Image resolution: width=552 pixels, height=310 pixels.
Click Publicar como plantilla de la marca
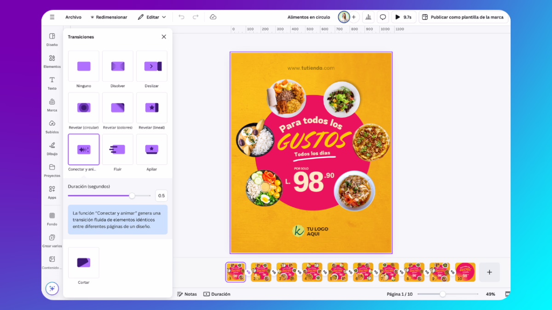click(463, 17)
